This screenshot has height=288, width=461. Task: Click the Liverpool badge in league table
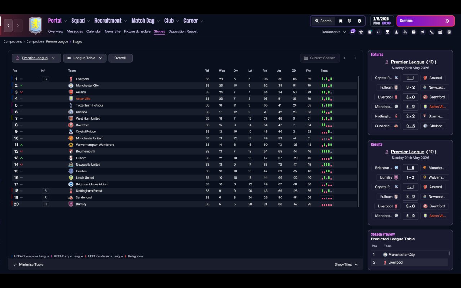coord(71,79)
